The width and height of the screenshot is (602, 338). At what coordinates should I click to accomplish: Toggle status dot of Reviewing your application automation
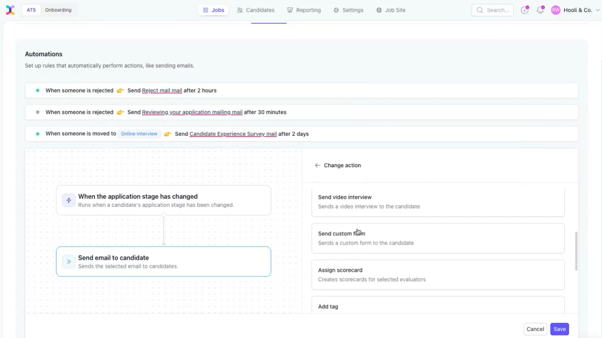tap(38, 112)
